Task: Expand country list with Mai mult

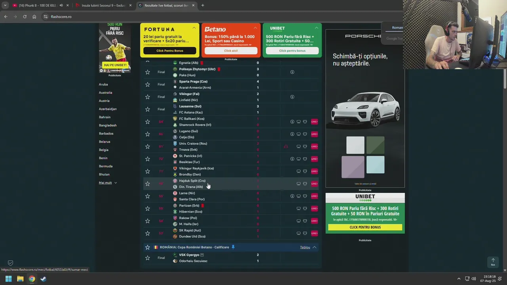Action: coord(108,183)
